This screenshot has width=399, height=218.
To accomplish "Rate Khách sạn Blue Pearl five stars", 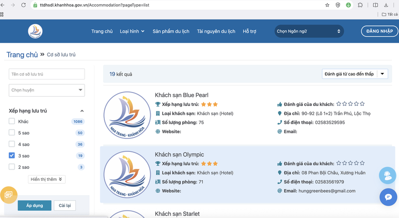I will (x=362, y=104).
